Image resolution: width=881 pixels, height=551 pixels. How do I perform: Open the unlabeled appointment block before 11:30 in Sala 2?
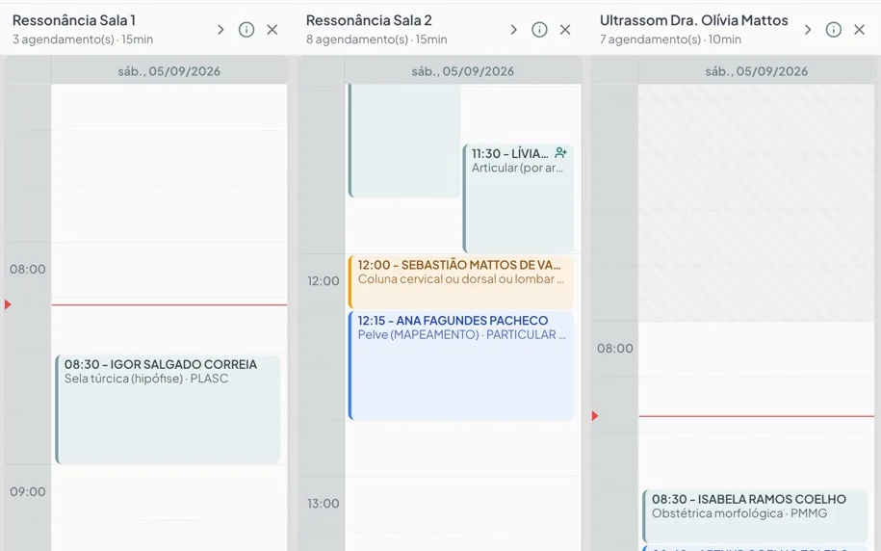point(404,141)
